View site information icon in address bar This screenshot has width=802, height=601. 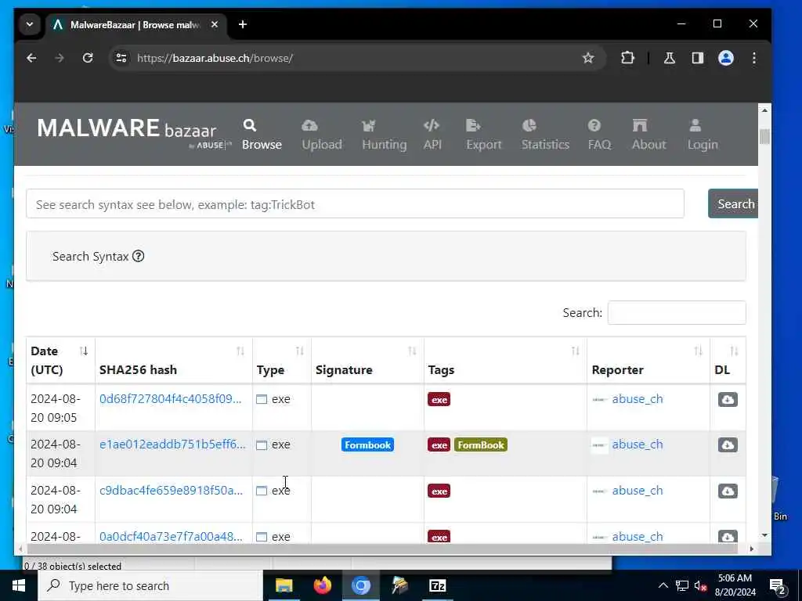point(121,58)
